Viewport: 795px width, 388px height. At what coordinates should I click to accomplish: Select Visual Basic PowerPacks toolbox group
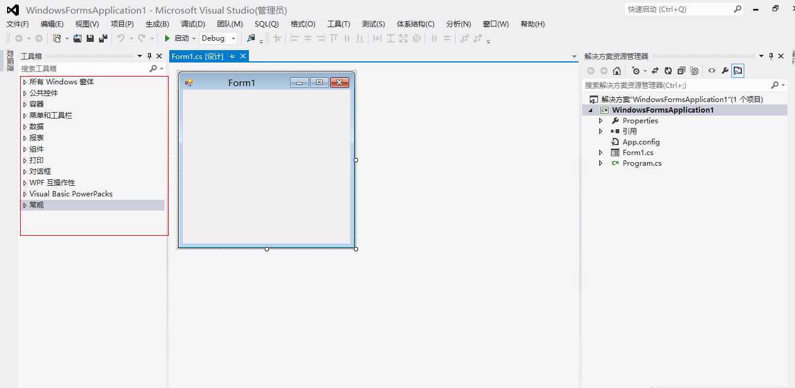[71, 193]
